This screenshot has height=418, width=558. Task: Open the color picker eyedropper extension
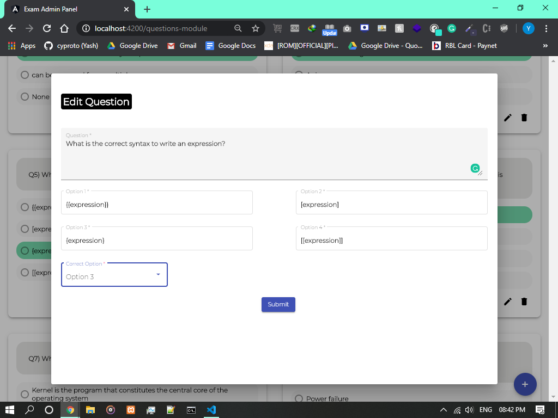tap(470, 29)
